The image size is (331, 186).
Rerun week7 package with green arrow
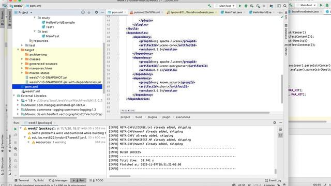(x=16, y=129)
